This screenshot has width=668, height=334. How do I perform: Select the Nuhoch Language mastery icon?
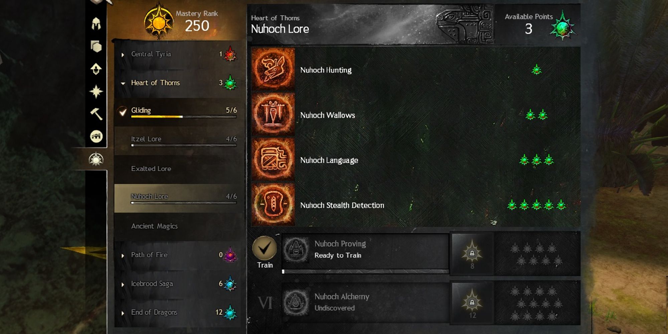point(273,160)
